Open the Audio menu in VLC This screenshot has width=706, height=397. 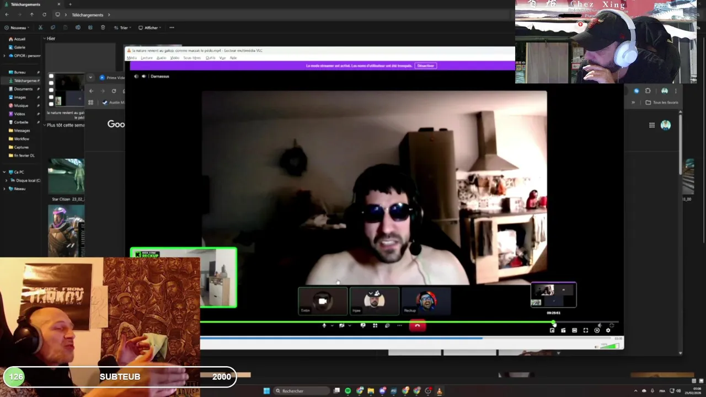click(x=161, y=58)
